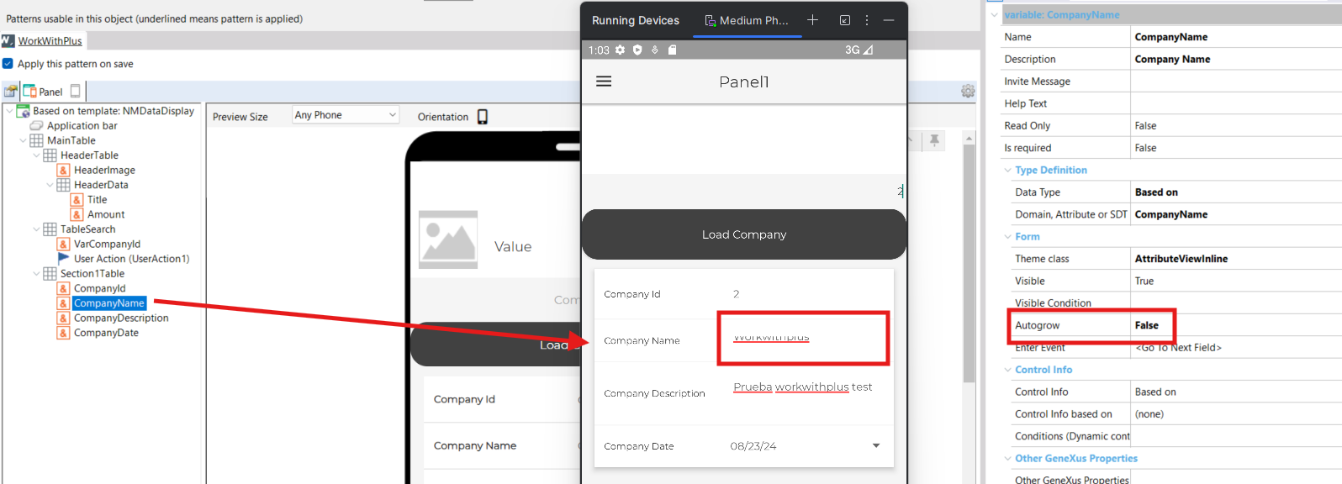Viewport: 1342px width, 484px height.
Task: Open the Running Devices three-dot options menu
Action: pyautogui.click(x=867, y=20)
